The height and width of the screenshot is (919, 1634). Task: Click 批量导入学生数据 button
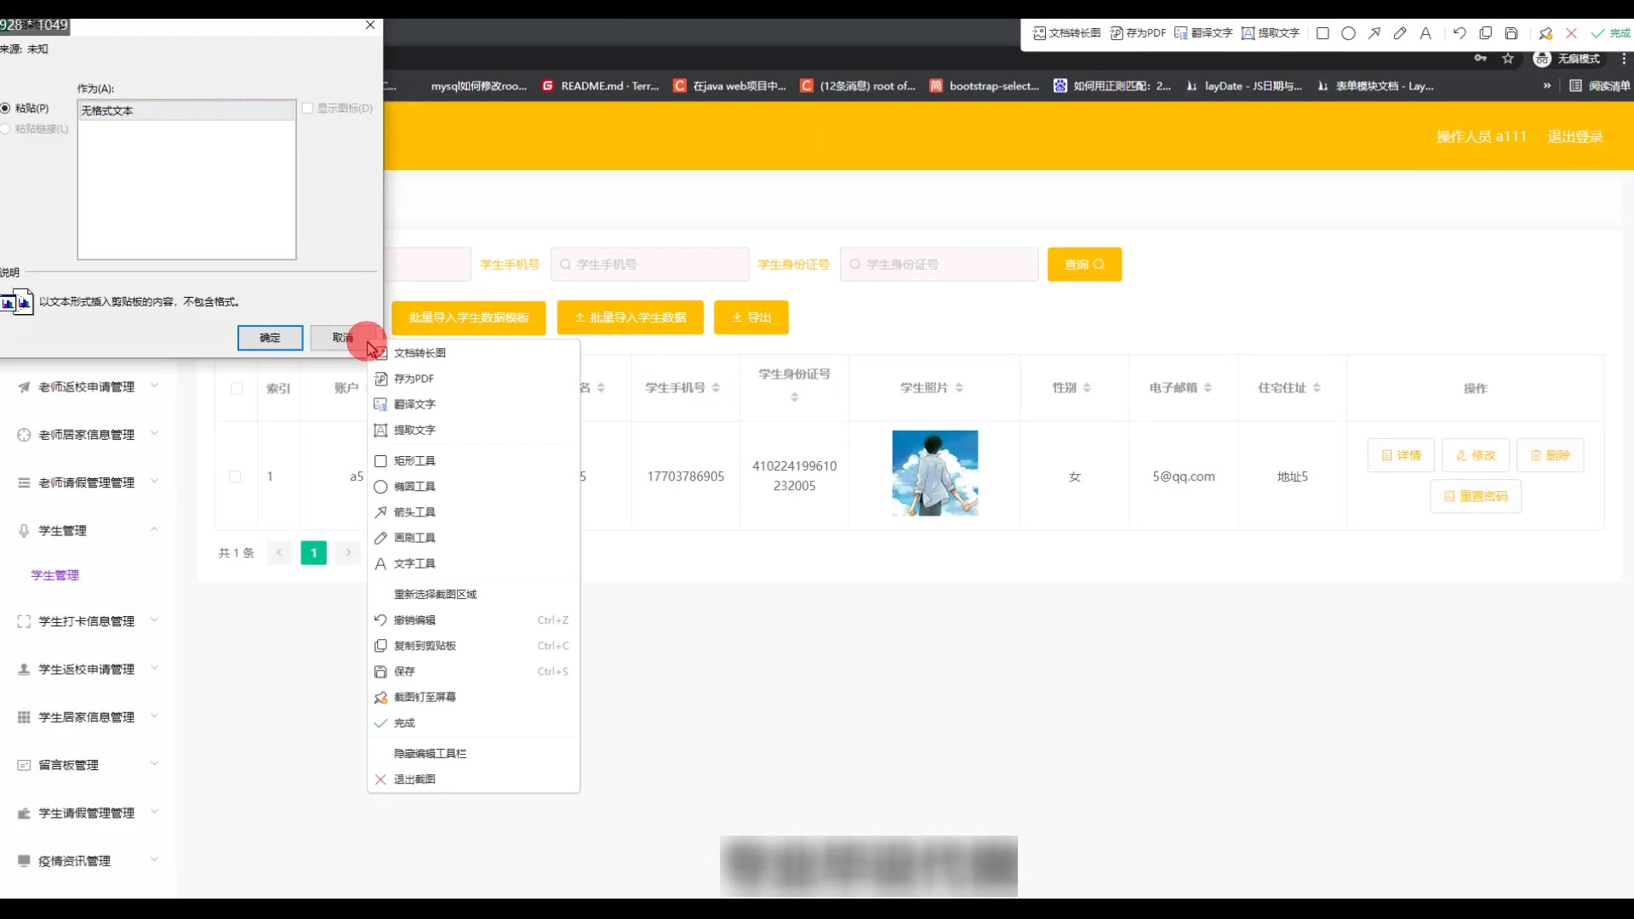[x=630, y=317]
